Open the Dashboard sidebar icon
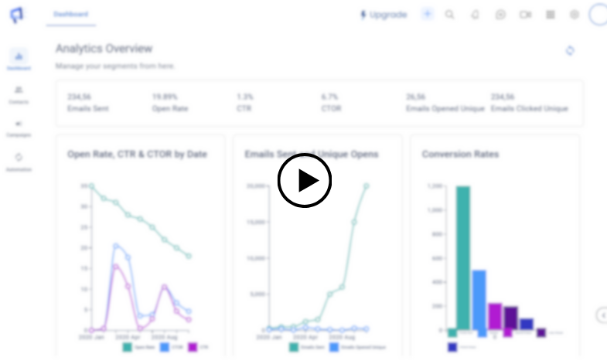Image resolution: width=607 pixels, height=364 pixels. pyautogui.click(x=19, y=56)
